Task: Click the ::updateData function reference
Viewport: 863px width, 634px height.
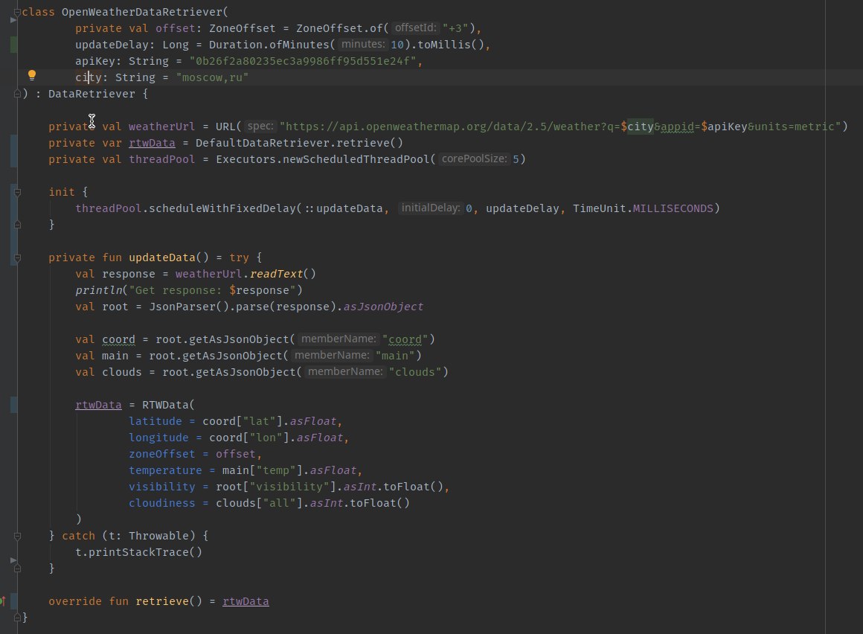Action: point(344,208)
